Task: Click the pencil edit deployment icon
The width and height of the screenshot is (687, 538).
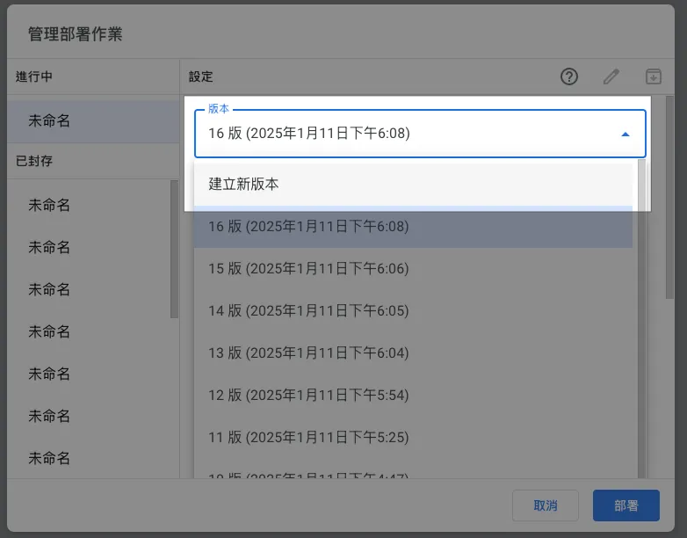Action: tap(611, 76)
